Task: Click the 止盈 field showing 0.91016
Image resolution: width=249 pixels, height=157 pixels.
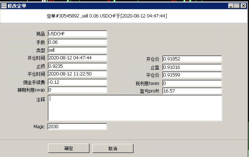Action: click(x=192, y=67)
